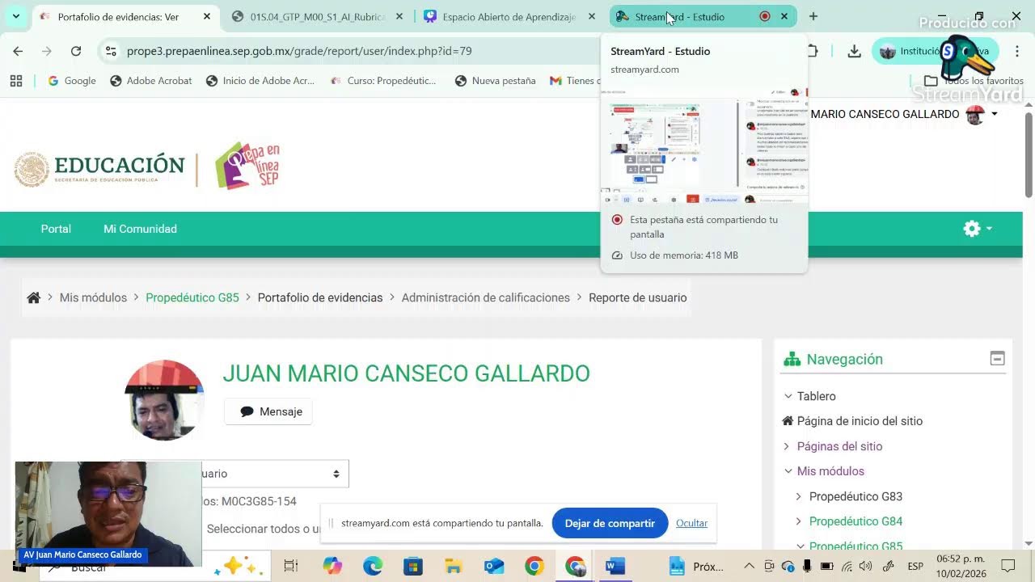Close the StreamYard - Estudio tab
The image size is (1035, 582).
tap(784, 16)
